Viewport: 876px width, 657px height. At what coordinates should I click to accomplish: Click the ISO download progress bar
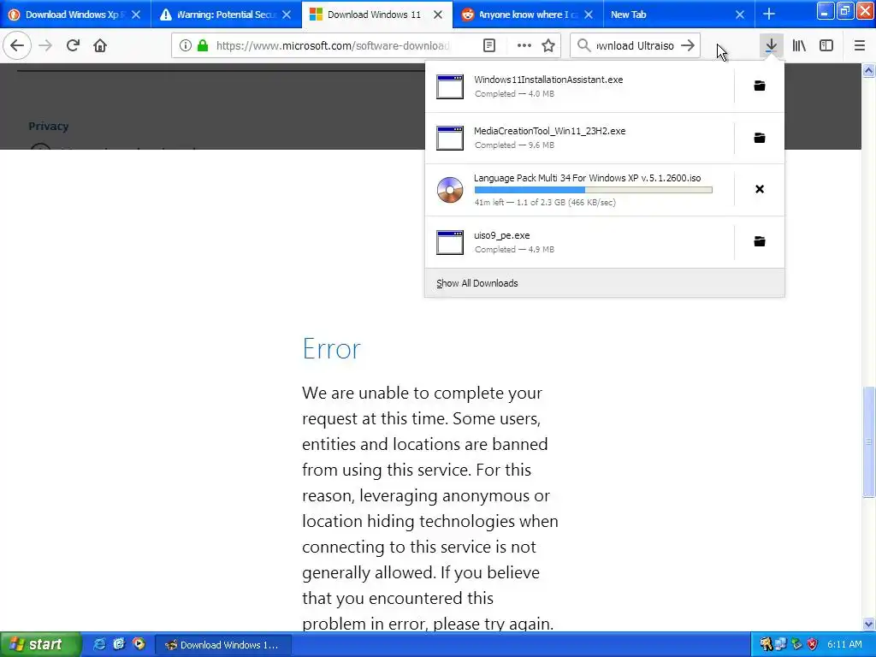(x=594, y=190)
